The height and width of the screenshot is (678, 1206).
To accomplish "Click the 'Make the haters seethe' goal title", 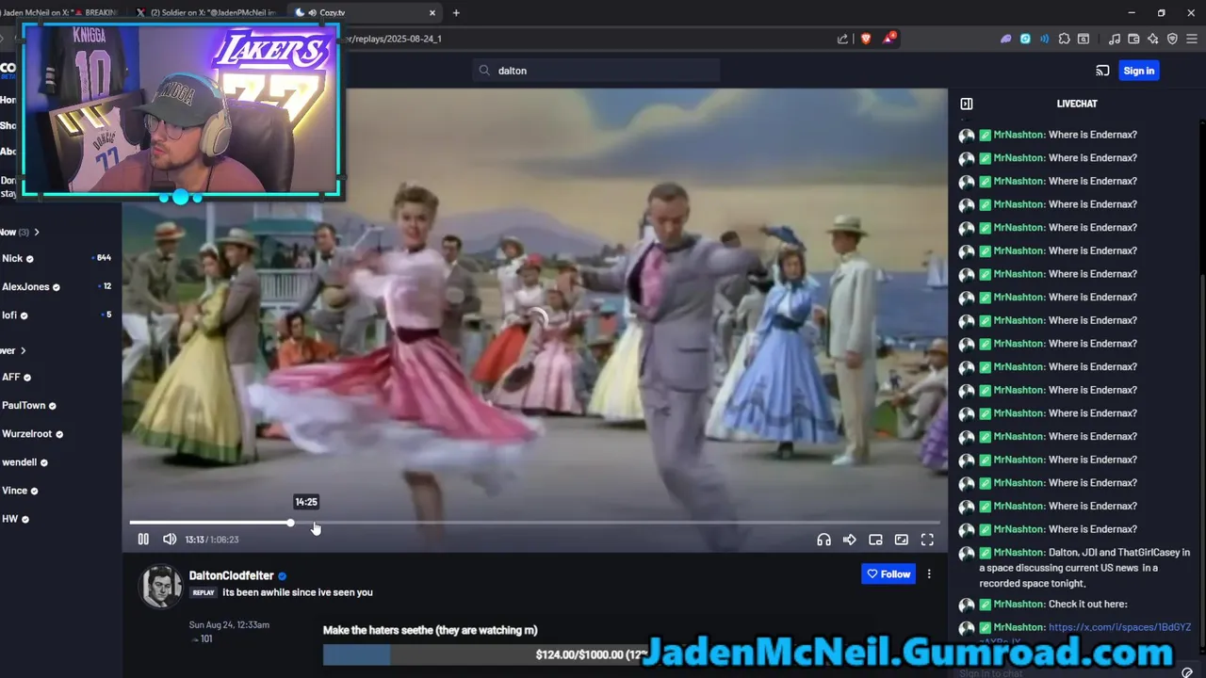I will (x=430, y=630).
